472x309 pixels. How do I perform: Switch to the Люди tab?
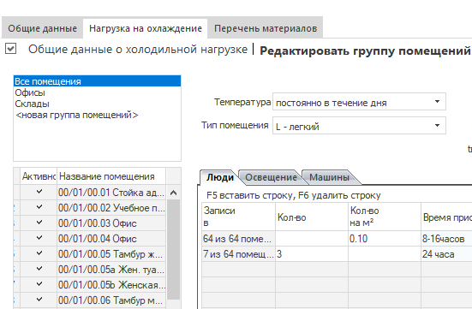point(220,177)
